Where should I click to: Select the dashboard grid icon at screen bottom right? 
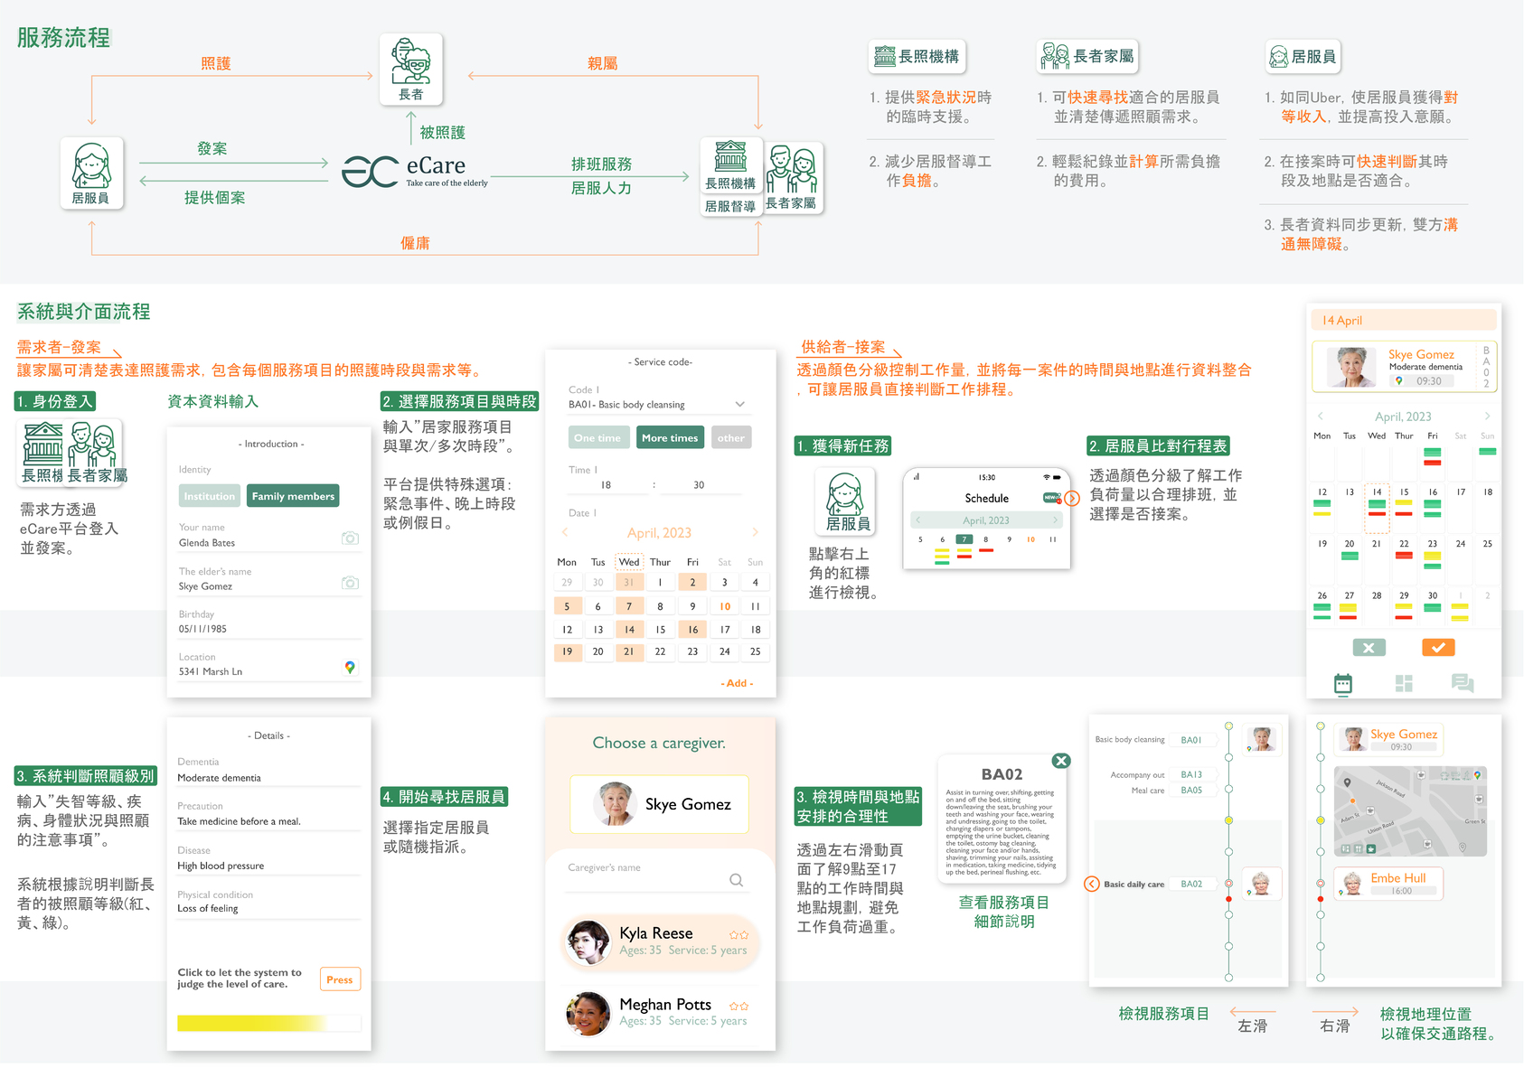click(1405, 684)
